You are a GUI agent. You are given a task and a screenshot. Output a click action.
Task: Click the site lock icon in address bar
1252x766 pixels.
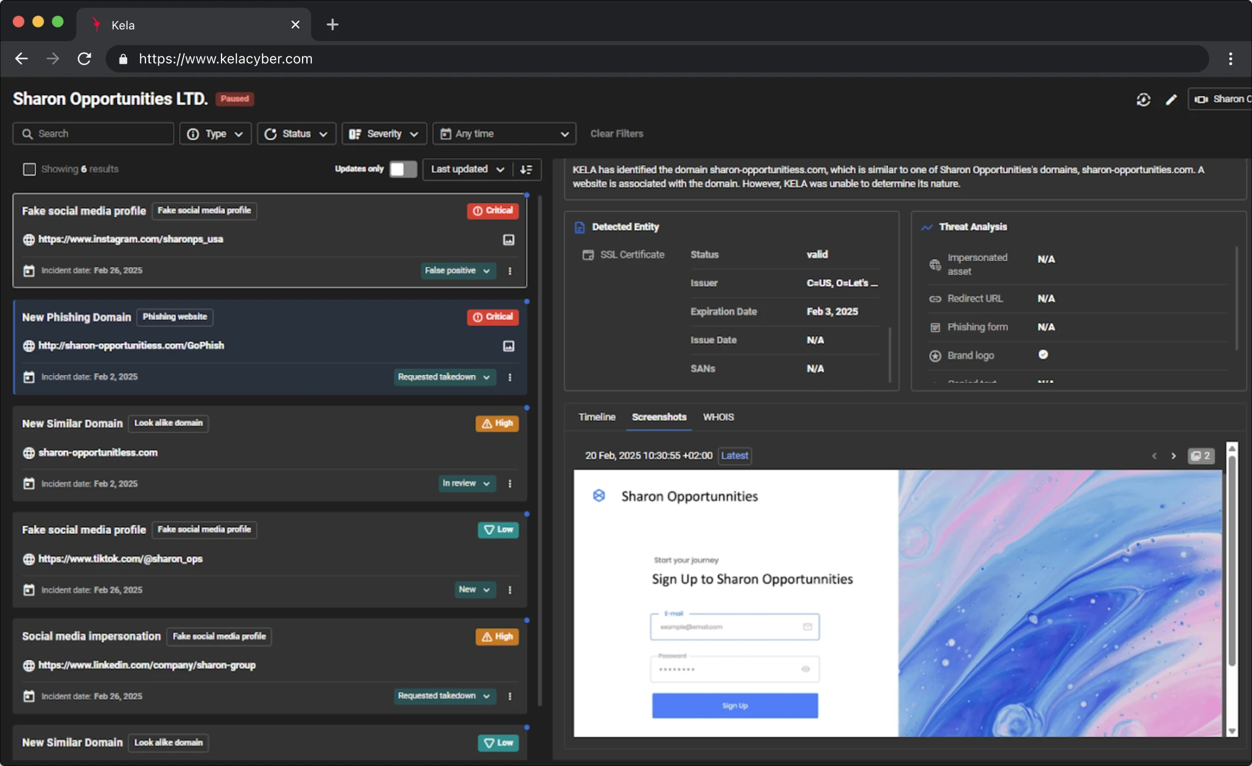(x=123, y=59)
